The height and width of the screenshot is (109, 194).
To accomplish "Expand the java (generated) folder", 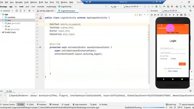I will [x=3, y=23].
